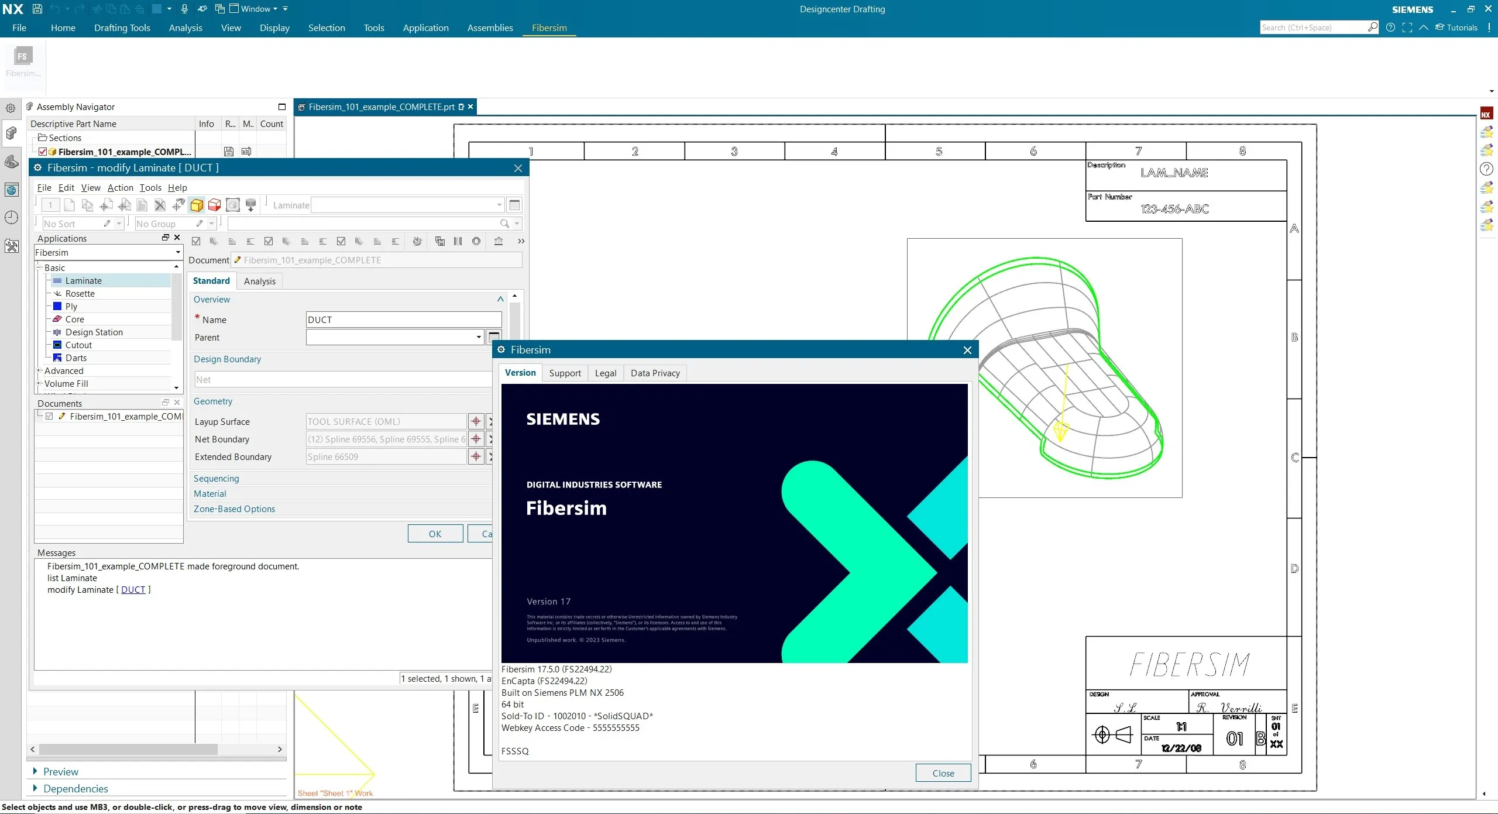
Task: Click the table view icon next to Laminate field
Action: 514,205
